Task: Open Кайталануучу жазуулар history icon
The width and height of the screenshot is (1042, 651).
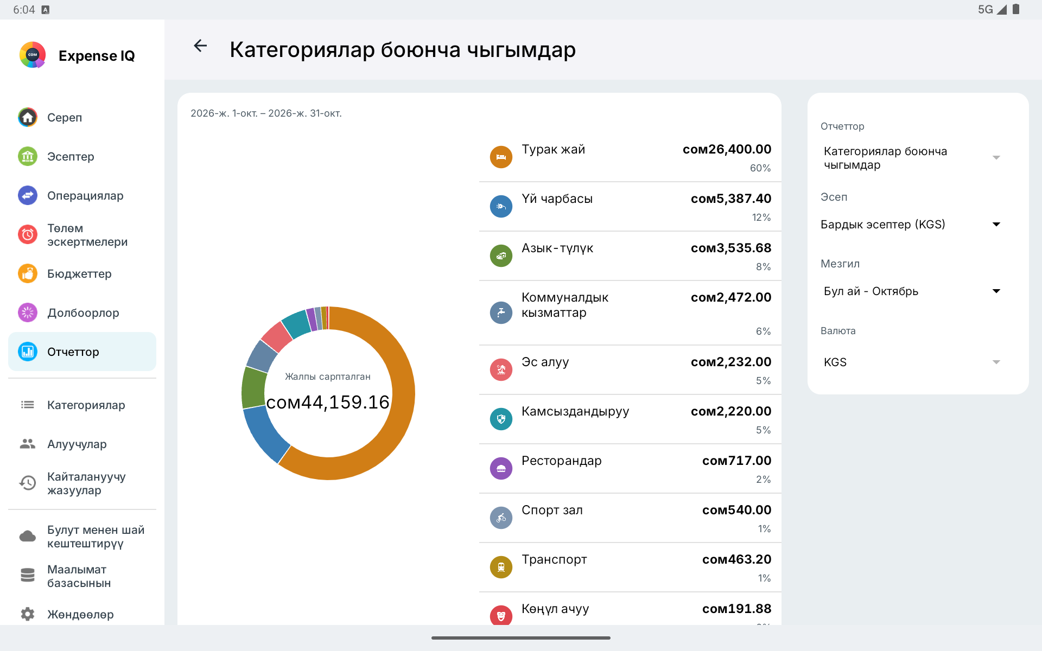Action: (28, 483)
